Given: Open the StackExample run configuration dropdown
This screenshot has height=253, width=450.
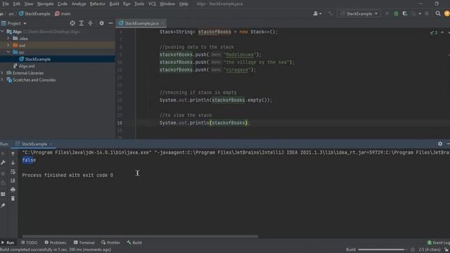Looking at the screenshot, I should point(359,13).
